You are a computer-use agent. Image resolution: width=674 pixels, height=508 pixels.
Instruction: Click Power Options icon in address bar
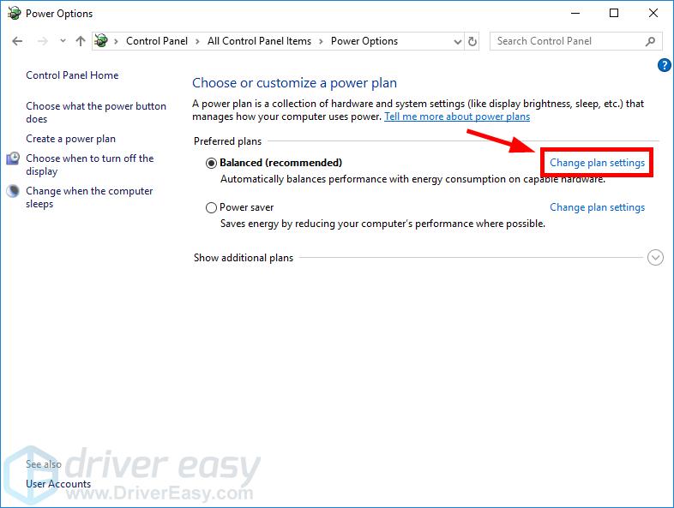click(x=101, y=41)
